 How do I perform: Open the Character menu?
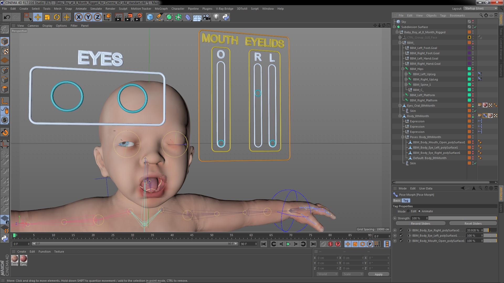(178, 9)
